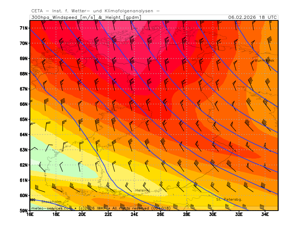Click the 06.02.2026 18 UTC timestamp
Screen dimensions: 308x231
252,17
